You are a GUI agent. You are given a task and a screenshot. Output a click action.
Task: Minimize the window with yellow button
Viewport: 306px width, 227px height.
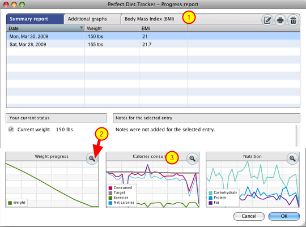coord(14,5)
